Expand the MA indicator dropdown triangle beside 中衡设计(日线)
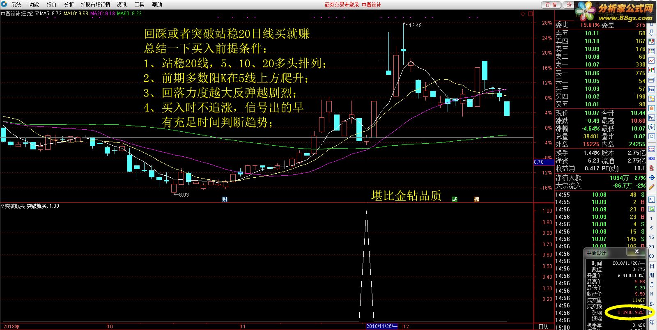 [x=37, y=14]
